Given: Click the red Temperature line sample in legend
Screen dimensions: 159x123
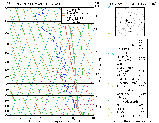Looking at the screenshot, I should (x=63, y=9).
